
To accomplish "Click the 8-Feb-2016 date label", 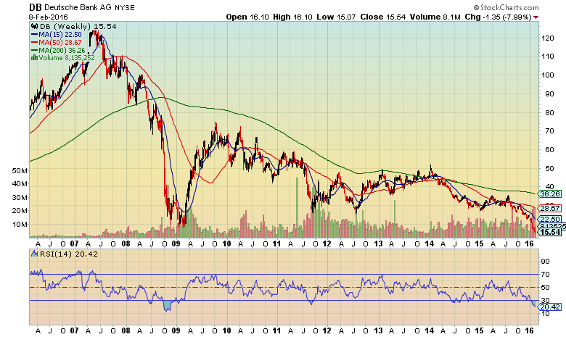I will pyautogui.click(x=49, y=16).
